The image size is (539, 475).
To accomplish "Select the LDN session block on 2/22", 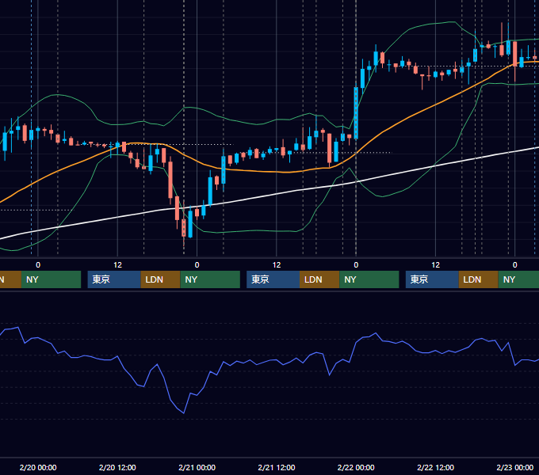I will click(x=479, y=279).
